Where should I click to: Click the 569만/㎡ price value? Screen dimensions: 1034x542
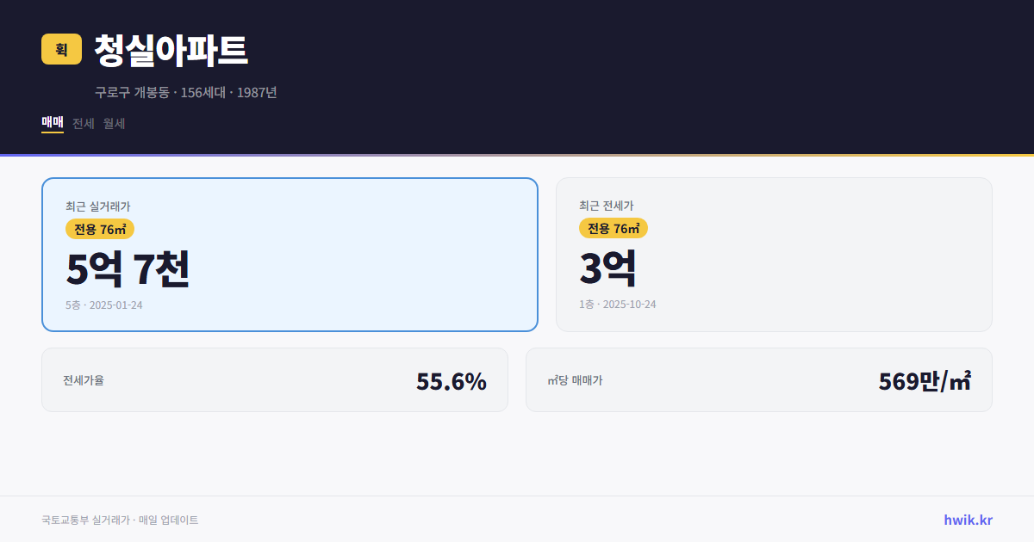click(x=925, y=381)
